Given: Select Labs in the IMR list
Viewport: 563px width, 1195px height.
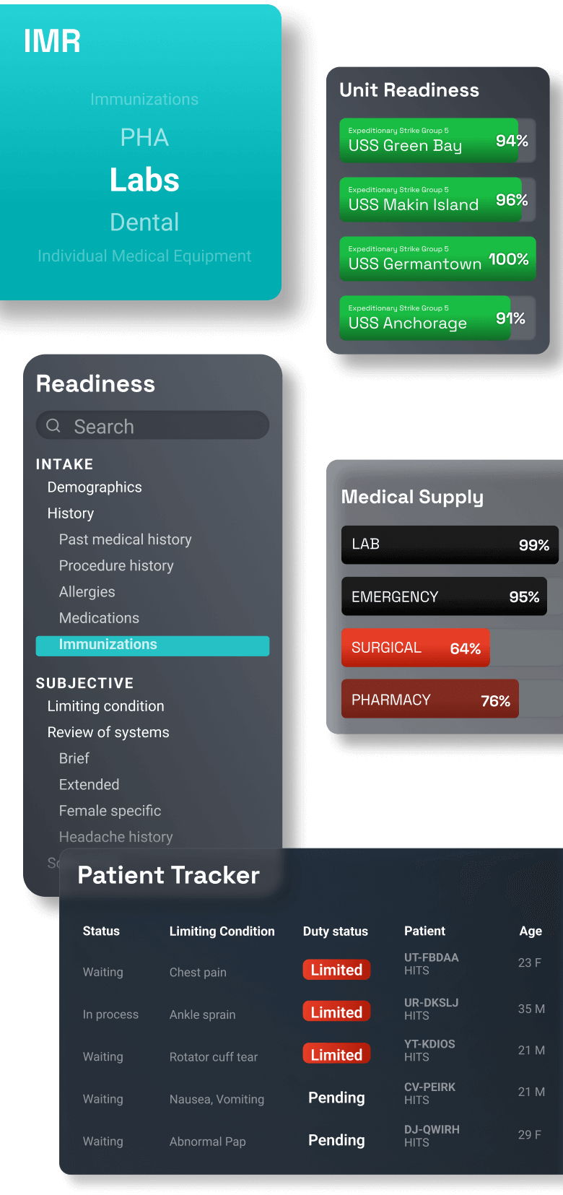Looking at the screenshot, I should coord(144,180).
